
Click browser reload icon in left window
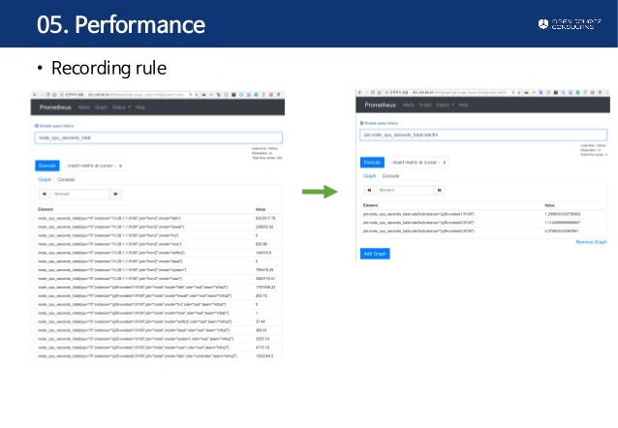click(47, 95)
